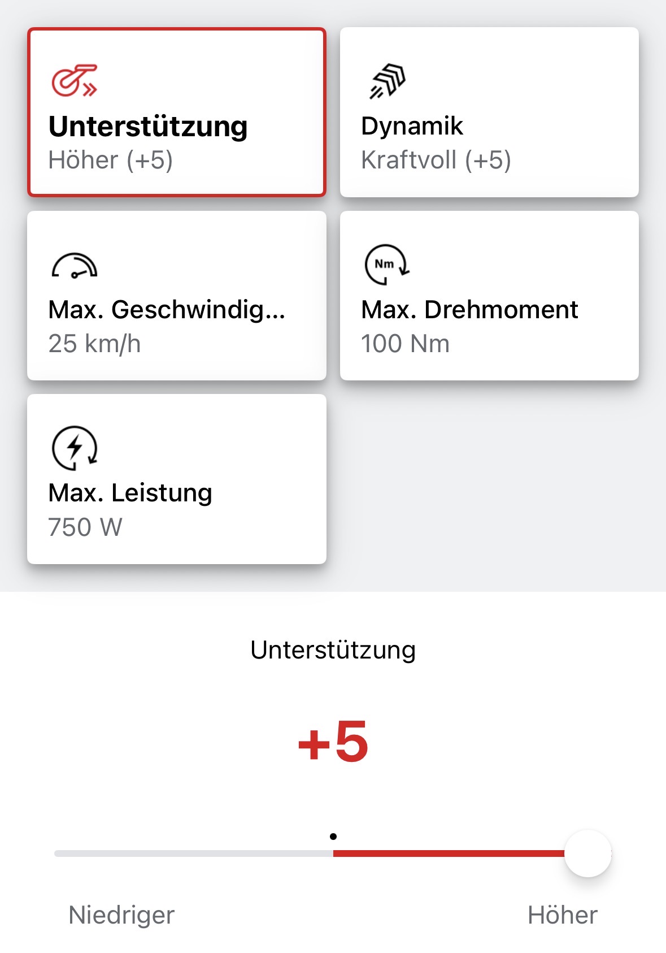The width and height of the screenshot is (666, 953).
Task: Tap the Kraftvoll (+5) value text
Action: pos(436,160)
